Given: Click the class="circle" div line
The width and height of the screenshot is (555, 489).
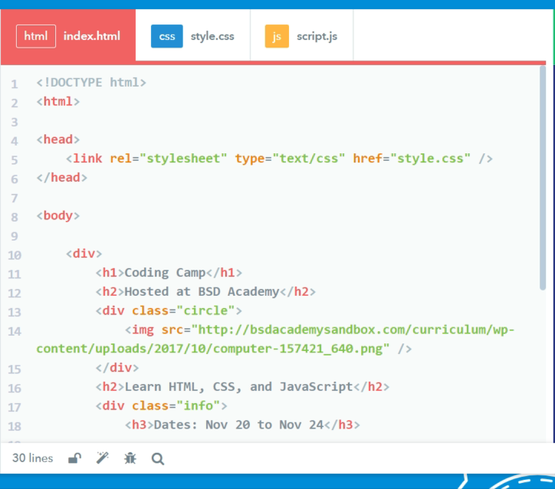Looking at the screenshot, I should pos(169,311).
